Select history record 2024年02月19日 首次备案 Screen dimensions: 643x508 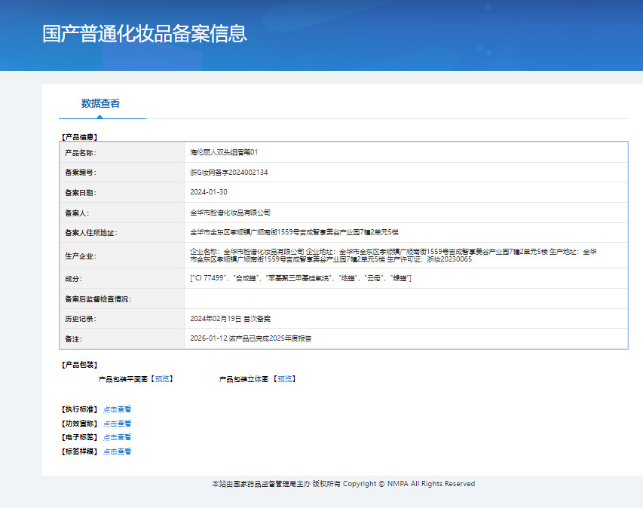[230, 319]
